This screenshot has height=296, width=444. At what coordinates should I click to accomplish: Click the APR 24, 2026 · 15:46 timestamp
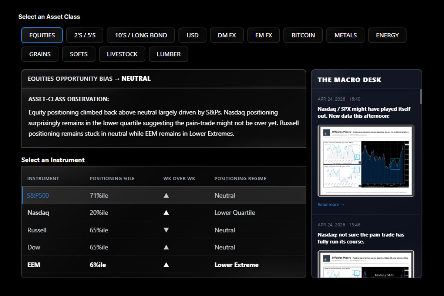[339, 225]
